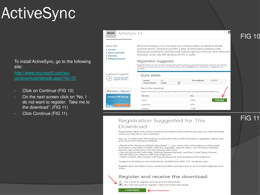Screen dimensions: 260x195
Task: Select Yes, I want to register radio
Action: tap(121, 182)
